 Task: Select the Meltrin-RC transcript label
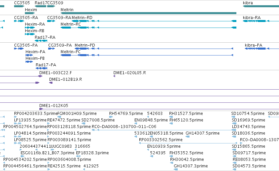click(70, 24)
